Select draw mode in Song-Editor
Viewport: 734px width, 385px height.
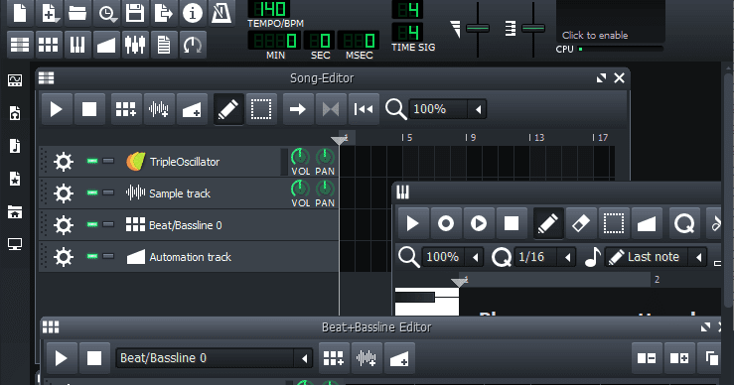[x=228, y=109]
